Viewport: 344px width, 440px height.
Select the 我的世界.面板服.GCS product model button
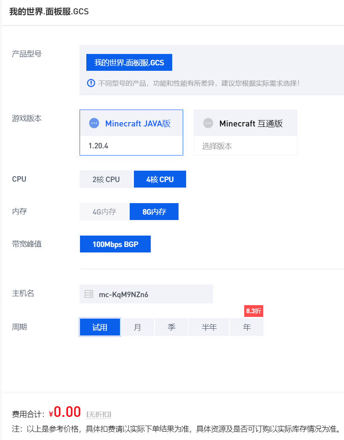click(129, 62)
